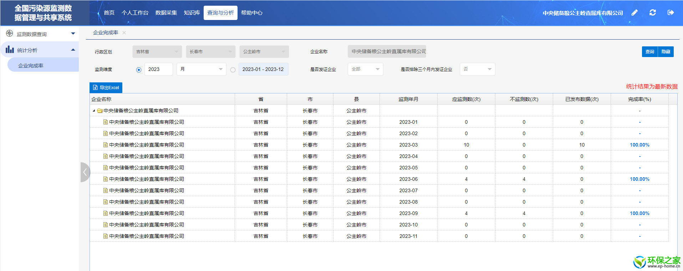Collapse the 统计分析 sidebar menu
Viewport: 683px width, 271px height.
click(73, 50)
